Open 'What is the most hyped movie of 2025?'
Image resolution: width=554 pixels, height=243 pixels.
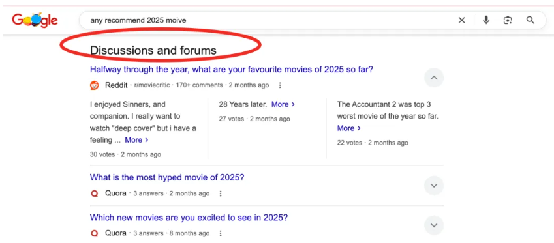coord(167,177)
